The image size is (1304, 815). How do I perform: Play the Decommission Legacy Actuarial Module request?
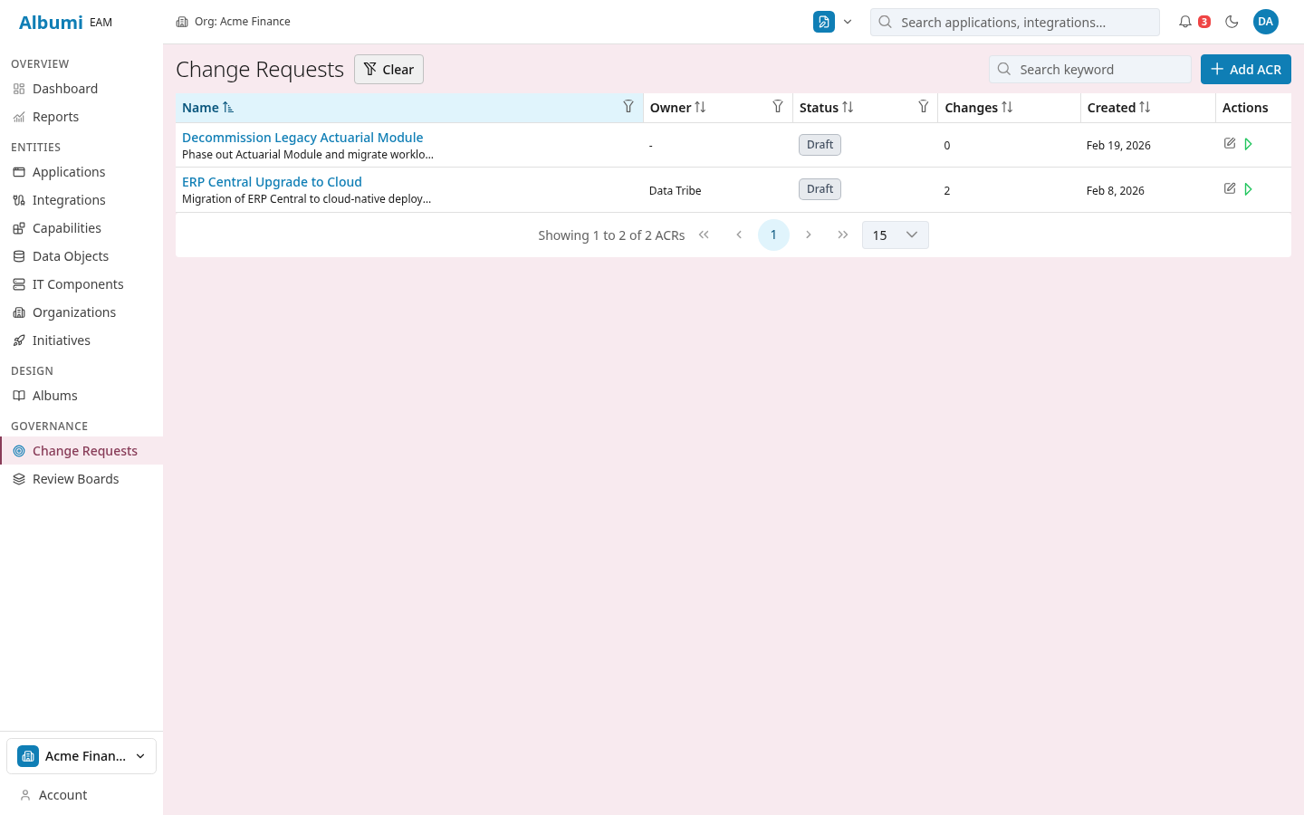click(x=1249, y=144)
